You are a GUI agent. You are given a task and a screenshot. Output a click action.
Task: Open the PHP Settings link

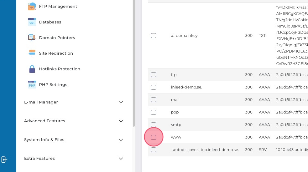53,85
